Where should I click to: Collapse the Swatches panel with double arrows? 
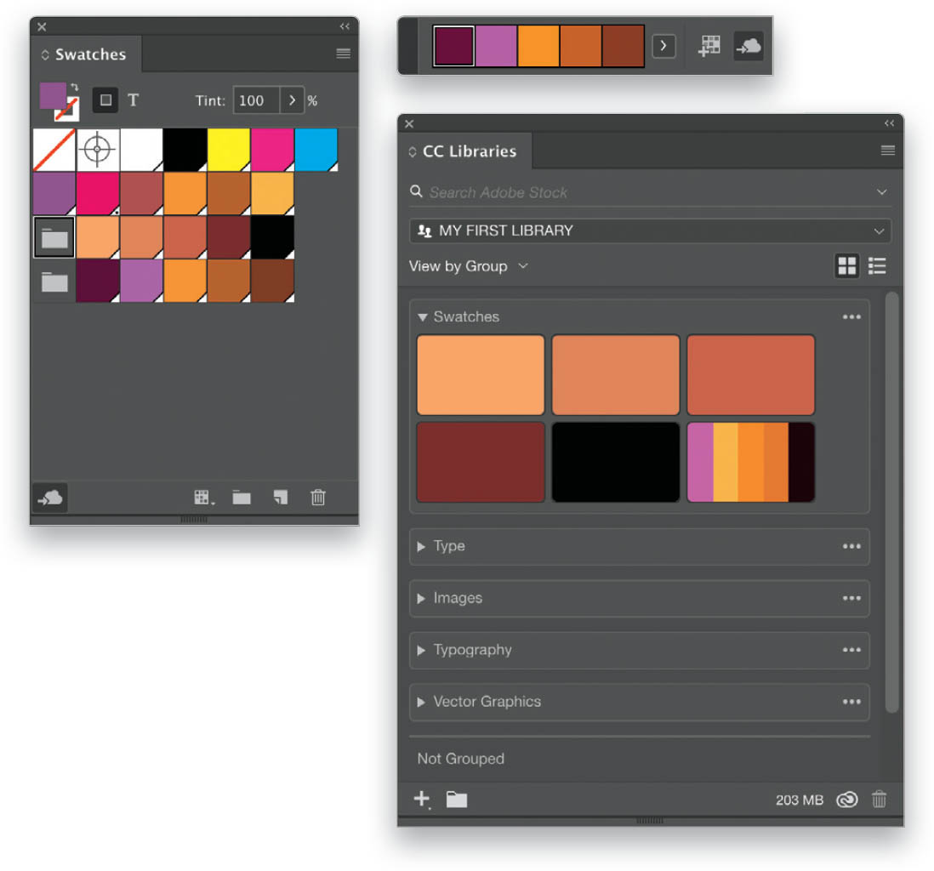coord(345,26)
